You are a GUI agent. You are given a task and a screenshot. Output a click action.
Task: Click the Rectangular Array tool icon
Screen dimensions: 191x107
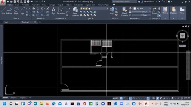[x=42, y=15]
